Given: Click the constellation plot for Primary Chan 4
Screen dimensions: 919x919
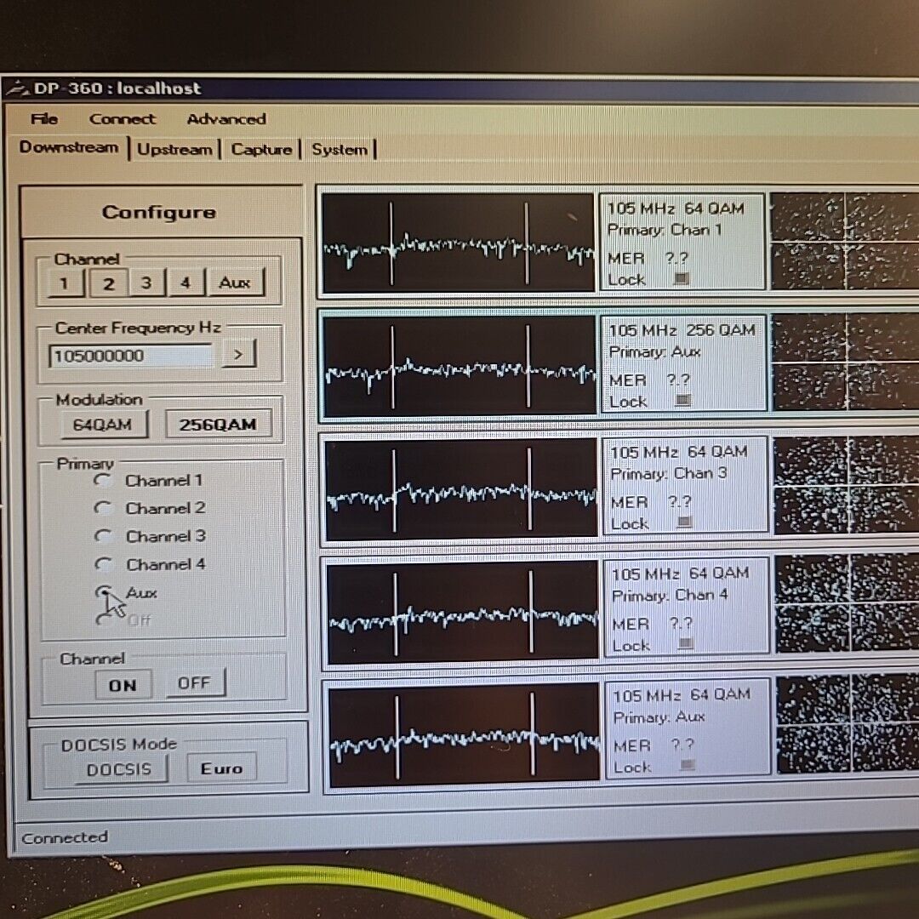Looking at the screenshot, I should [848, 604].
